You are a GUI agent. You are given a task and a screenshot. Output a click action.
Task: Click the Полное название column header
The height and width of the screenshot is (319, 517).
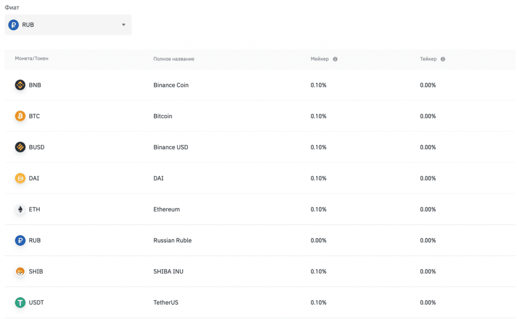pyautogui.click(x=174, y=59)
